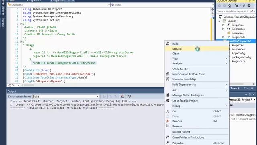Image resolution: width=257 pixels, height=145 pixels.
Task: Select App.config in Solution Explorer
Action: pos(238,53)
